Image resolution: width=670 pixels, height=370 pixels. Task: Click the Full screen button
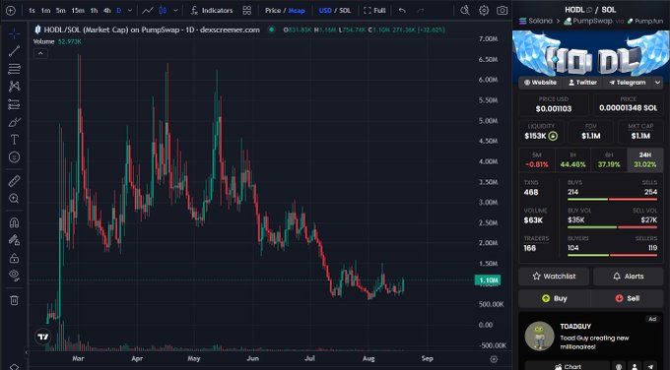374,10
